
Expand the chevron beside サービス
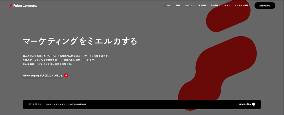(193, 5)
